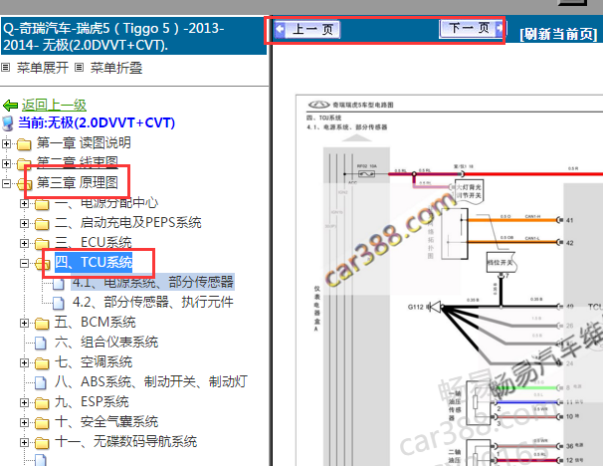This screenshot has height=466, width=603.
Task: Click the green back arrow icon
Action: tap(10, 106)
